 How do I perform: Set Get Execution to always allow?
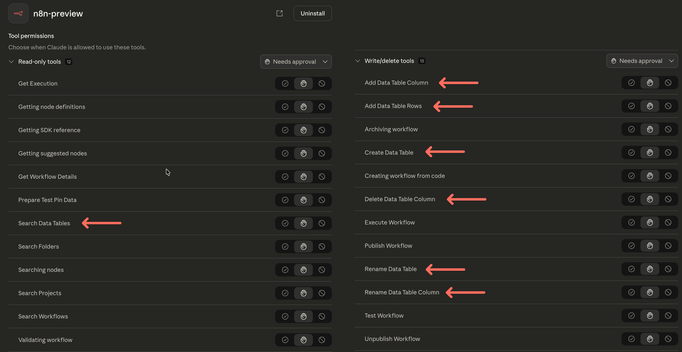[285, 83]
